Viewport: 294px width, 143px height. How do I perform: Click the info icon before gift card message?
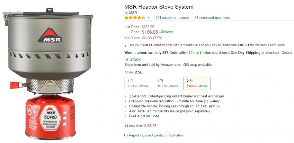125,45
